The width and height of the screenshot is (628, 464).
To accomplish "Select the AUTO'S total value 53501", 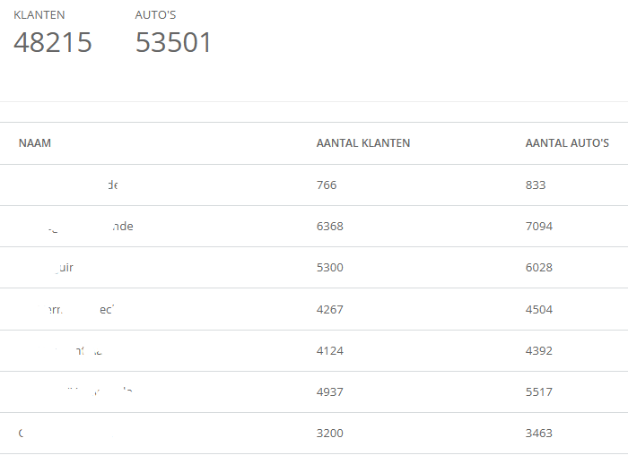I will pos(174,42).
